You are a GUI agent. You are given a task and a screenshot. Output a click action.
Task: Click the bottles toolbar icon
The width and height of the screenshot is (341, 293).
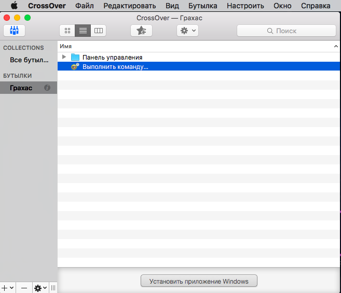(x=14, y=31)
